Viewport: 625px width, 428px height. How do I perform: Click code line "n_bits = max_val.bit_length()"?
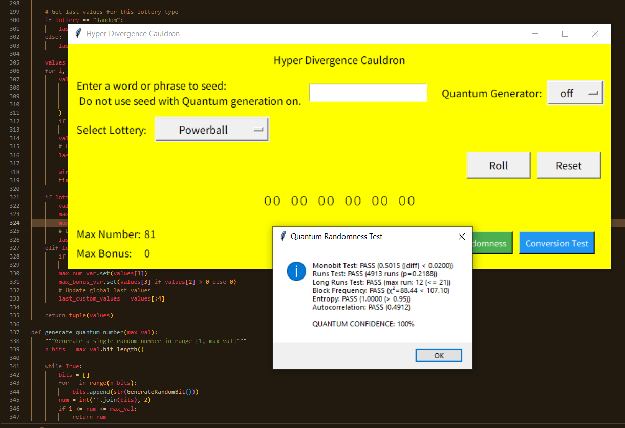pyautogui.click(x=94, y=350)
